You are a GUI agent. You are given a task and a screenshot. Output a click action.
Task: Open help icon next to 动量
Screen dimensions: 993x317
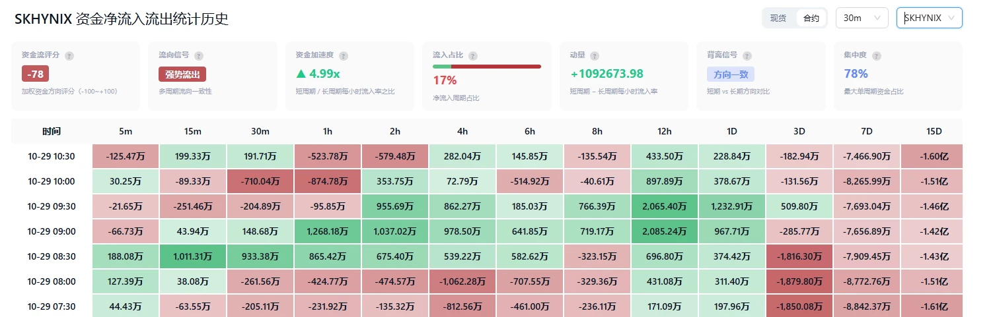pyautogui.click(x=595, y=56)
